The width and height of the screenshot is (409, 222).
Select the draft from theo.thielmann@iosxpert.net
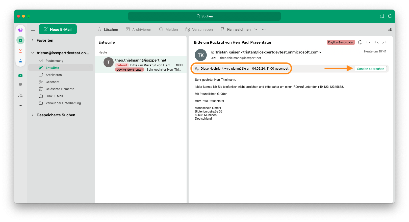tap(141, 65)
